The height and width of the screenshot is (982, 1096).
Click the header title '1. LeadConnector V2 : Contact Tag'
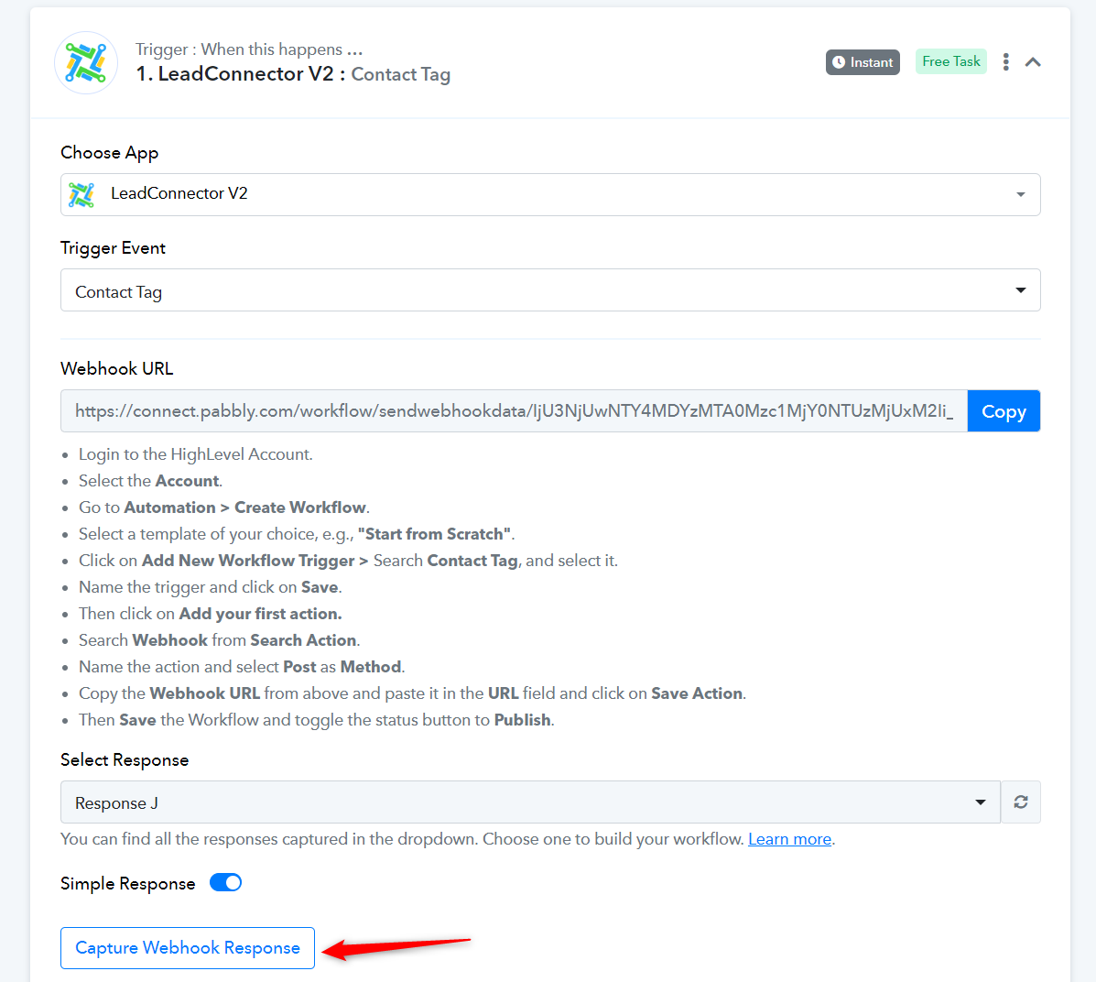point(293,74)
